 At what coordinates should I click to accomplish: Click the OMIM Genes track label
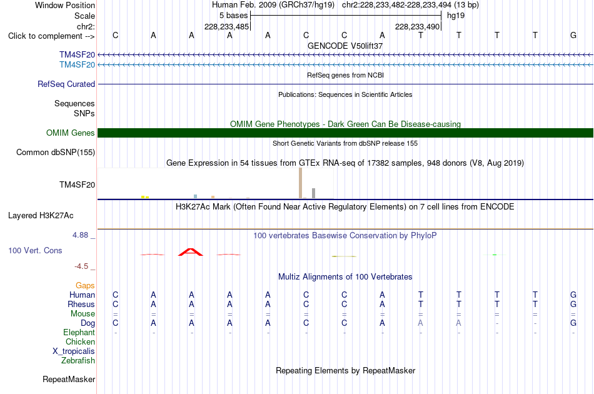[71, 133]
